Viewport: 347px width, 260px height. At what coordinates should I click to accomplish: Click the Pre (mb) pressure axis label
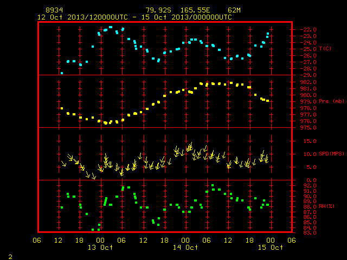pos(331,101)
